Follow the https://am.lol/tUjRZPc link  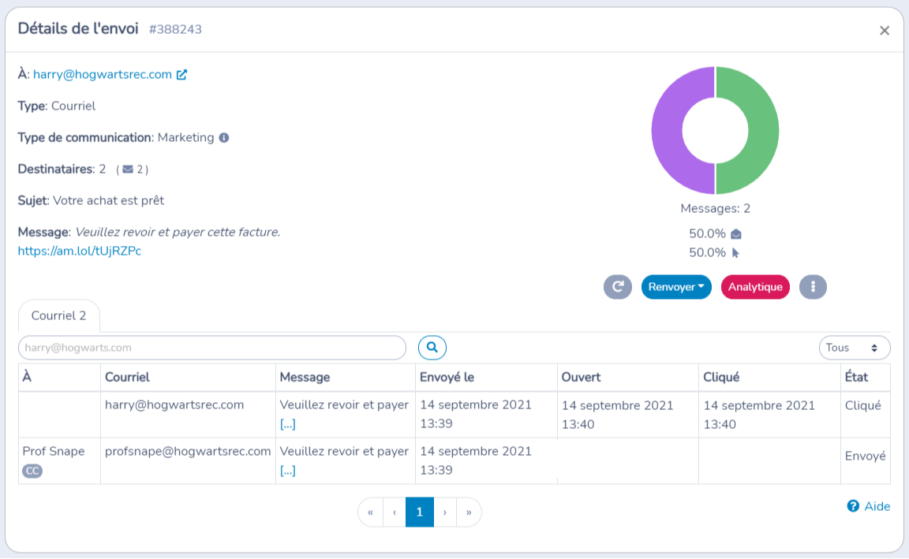[80, 251]
